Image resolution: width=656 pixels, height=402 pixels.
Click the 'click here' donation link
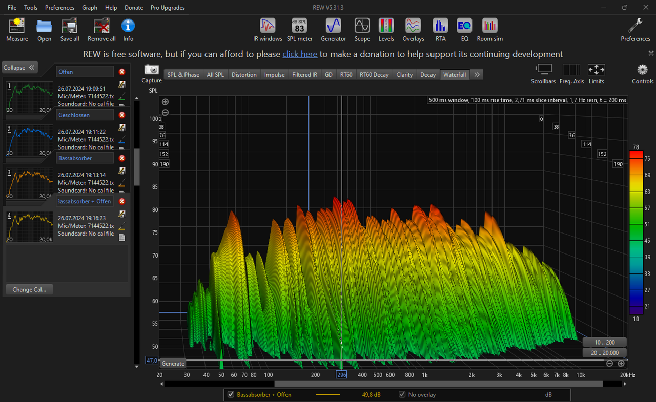tap(300, 54)
